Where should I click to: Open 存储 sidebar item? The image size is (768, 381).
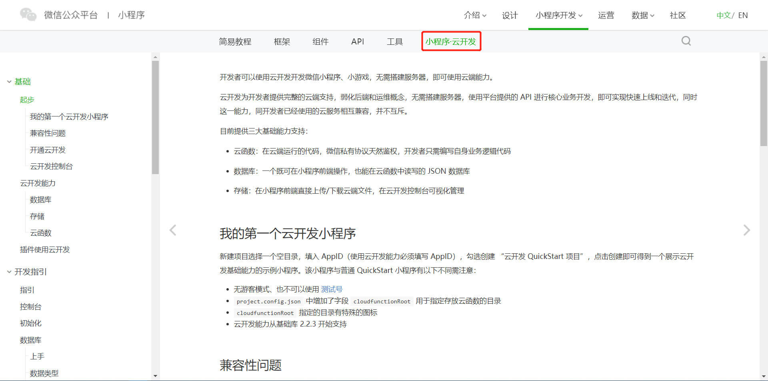coord(37,216)
